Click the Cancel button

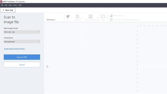click(22, 64)
